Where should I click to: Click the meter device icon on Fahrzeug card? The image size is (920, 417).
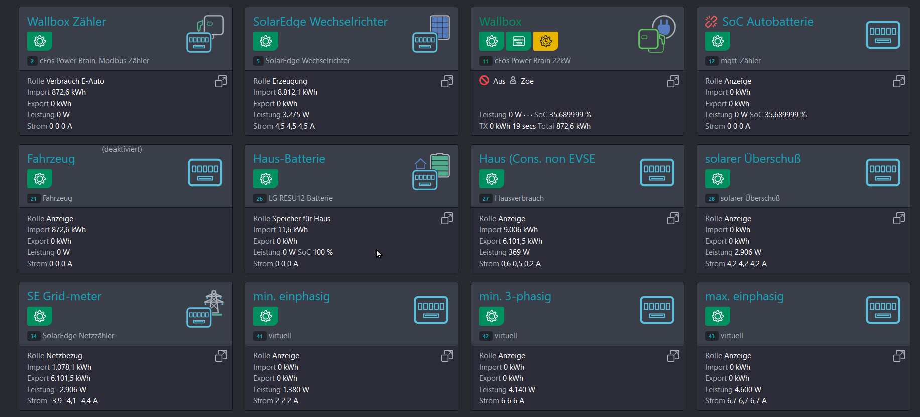(x=205, y=172)
